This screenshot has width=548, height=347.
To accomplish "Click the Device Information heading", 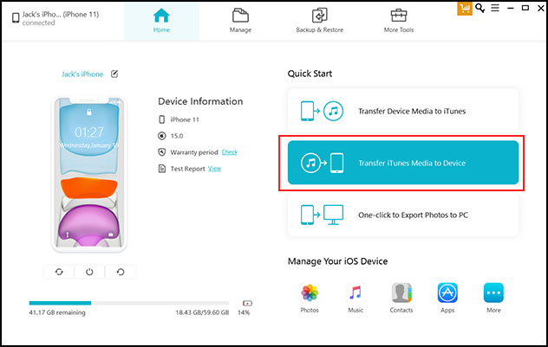I will (200, 101).
